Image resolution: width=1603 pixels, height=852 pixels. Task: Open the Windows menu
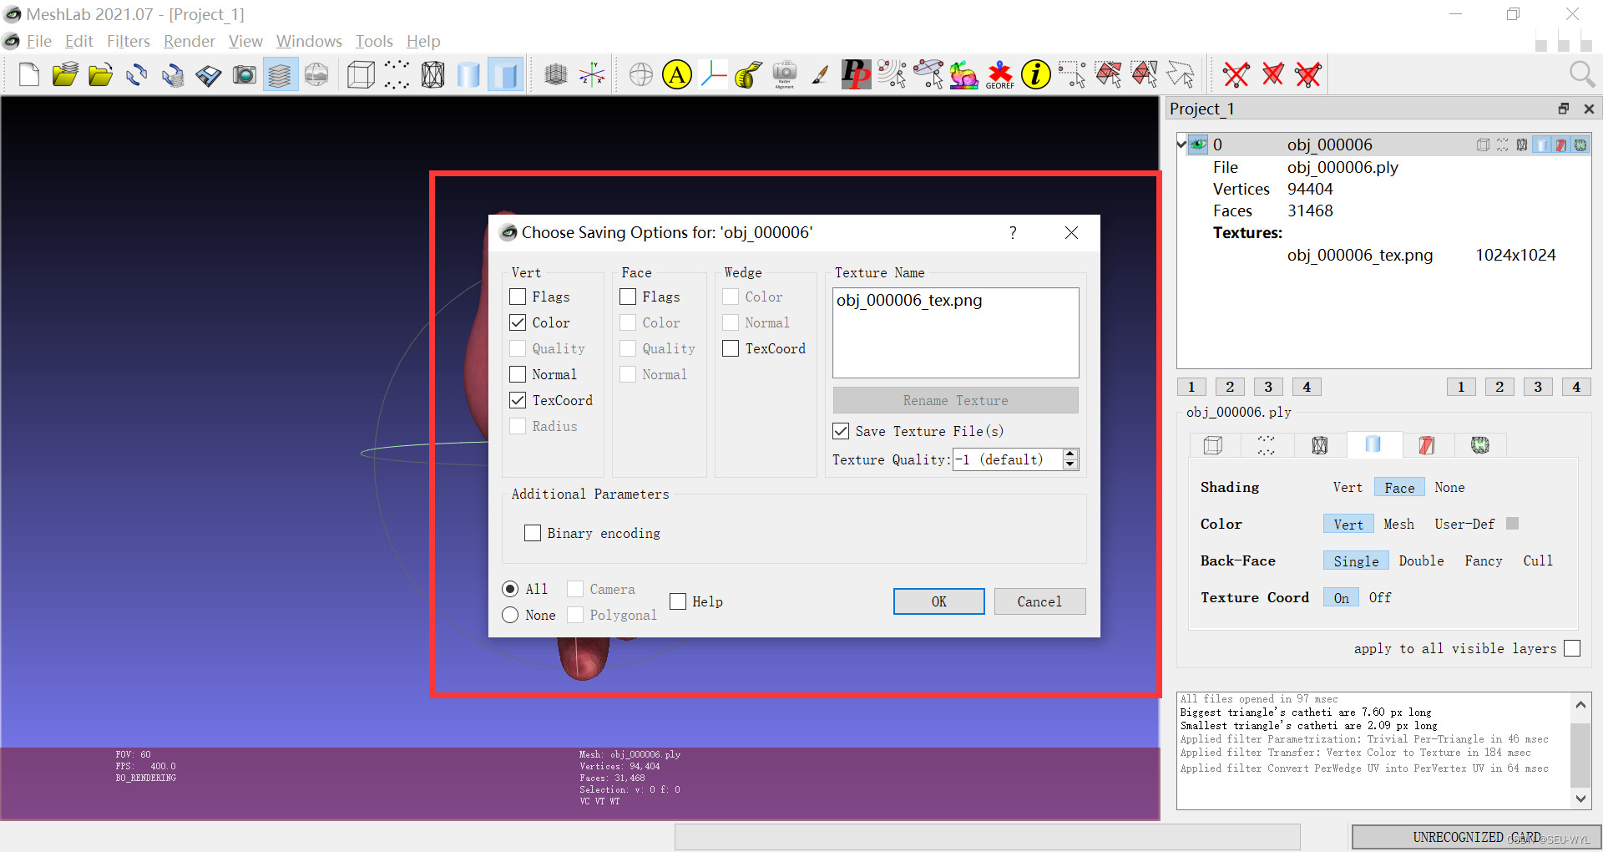click(x=309, y=41)
